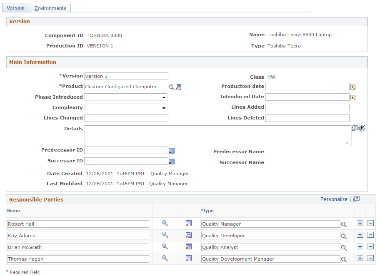
Task: Add a row below Thomas Hagen
Action: pyautogui.click(x=360, y=259)
